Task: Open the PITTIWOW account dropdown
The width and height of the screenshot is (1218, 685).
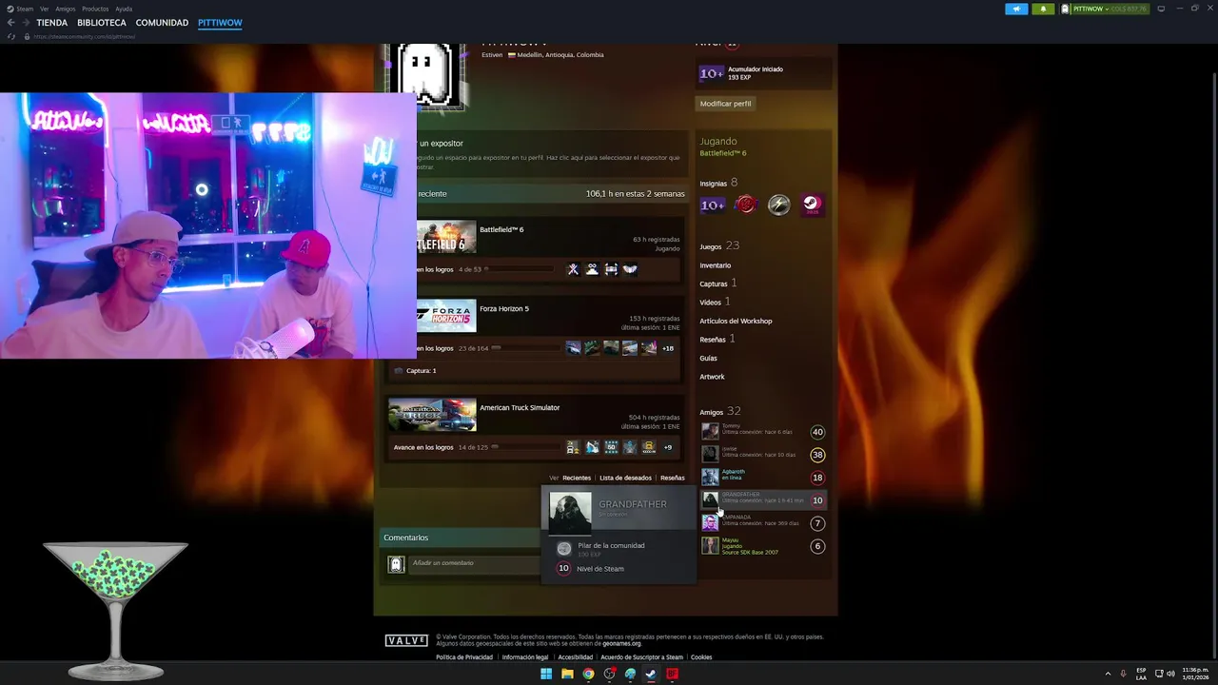Action: pyautogui.click(x=1105, y=9)
